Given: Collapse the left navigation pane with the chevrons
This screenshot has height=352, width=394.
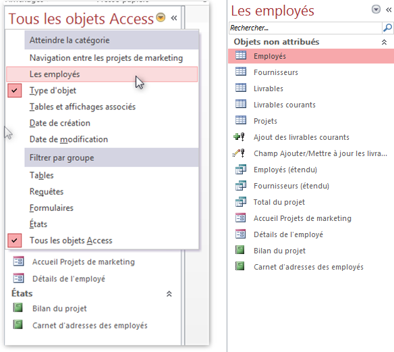Looking at the screenshot, I should 174,18.
